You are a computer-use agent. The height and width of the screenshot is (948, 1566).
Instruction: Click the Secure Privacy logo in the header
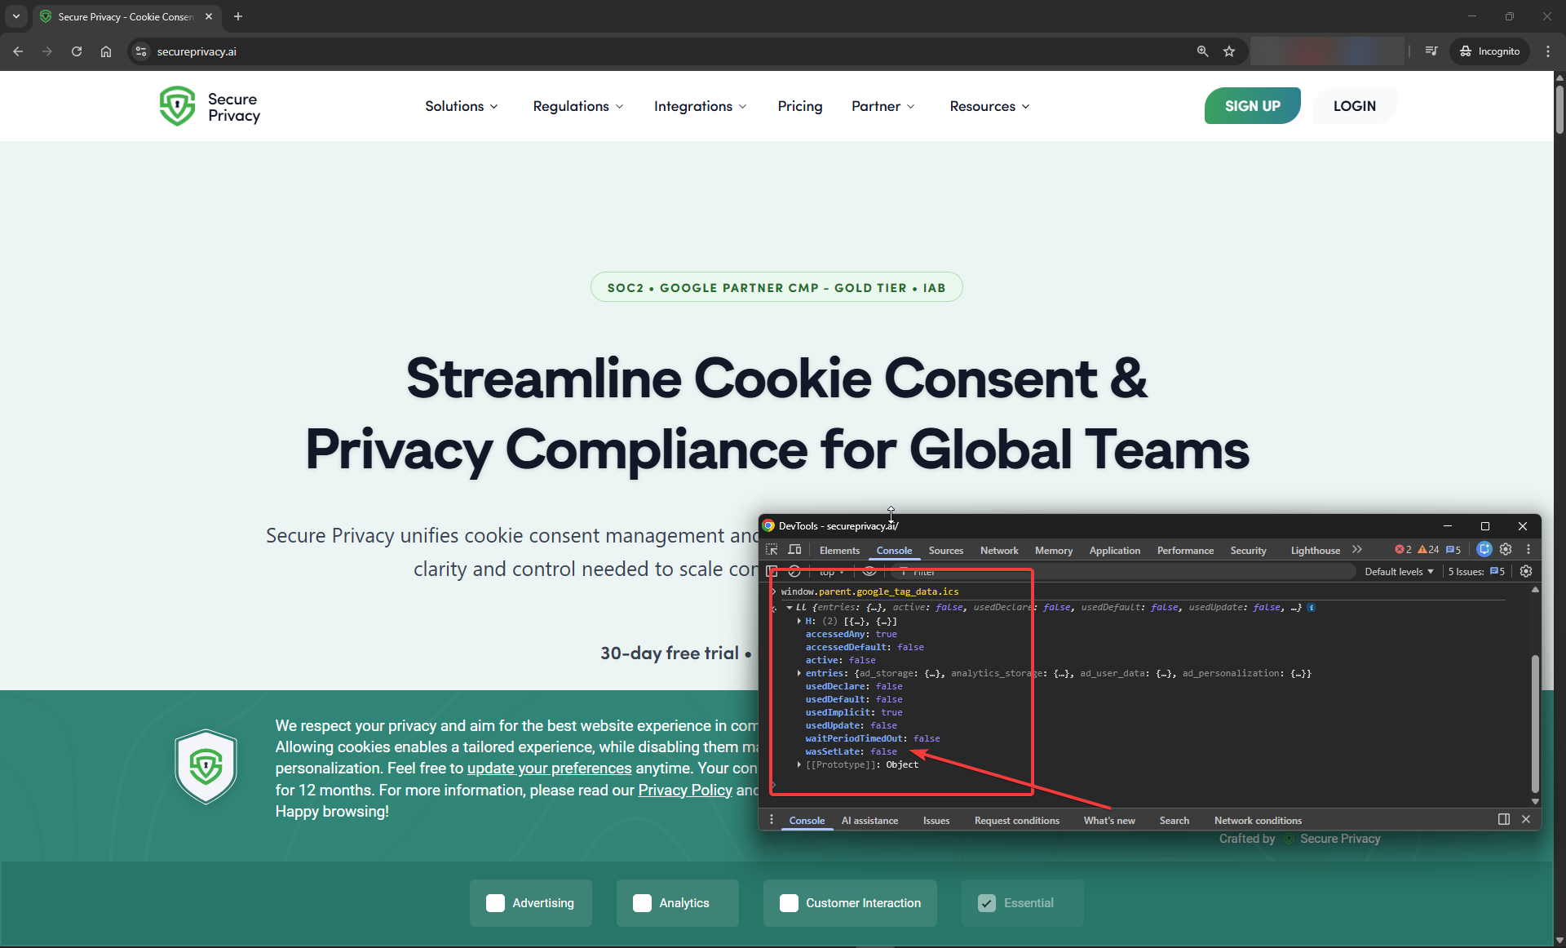point(209,105)
